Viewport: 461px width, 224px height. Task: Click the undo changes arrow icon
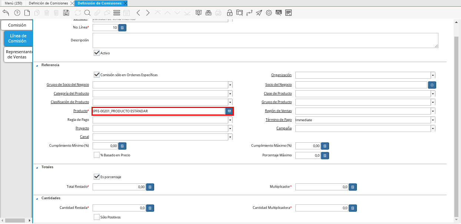click(6, 13)
